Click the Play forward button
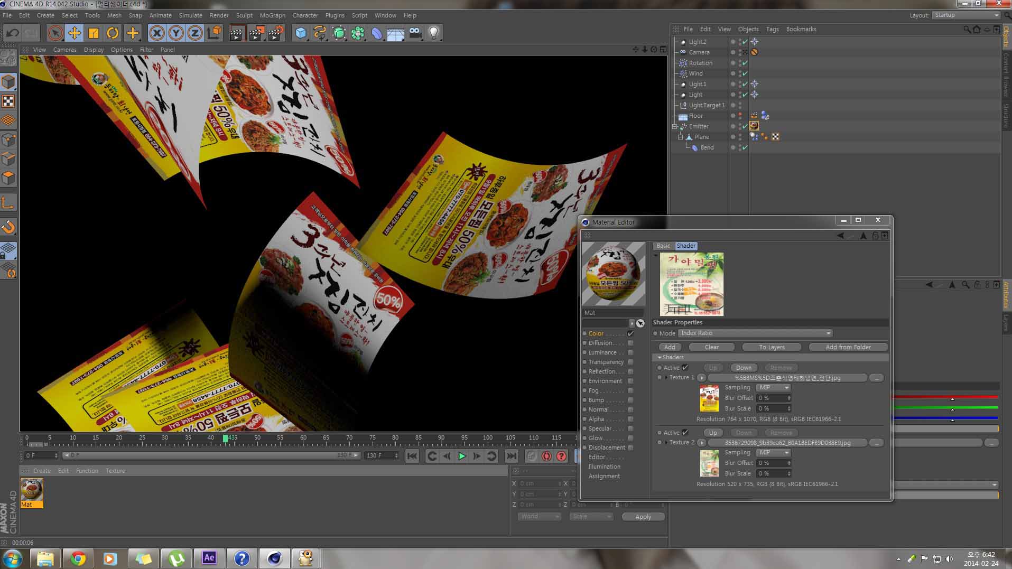 [462, 456]
